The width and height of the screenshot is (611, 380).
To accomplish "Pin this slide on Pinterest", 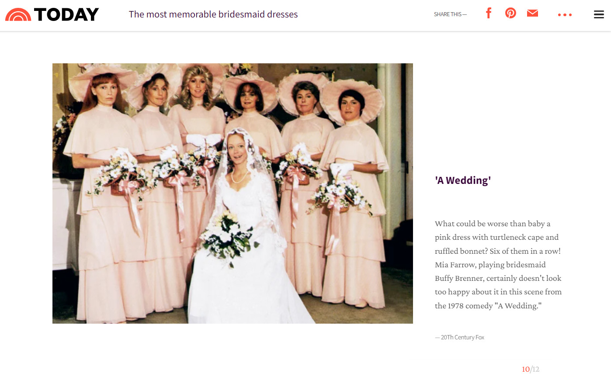I will [510, 13].
